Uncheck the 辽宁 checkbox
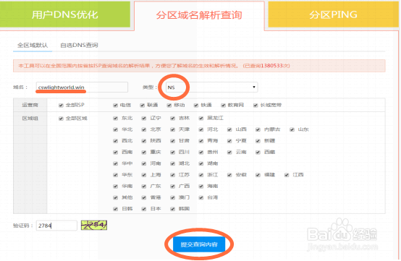The height and width of the screenshot is (261, 401). click(x=144, y=119)
